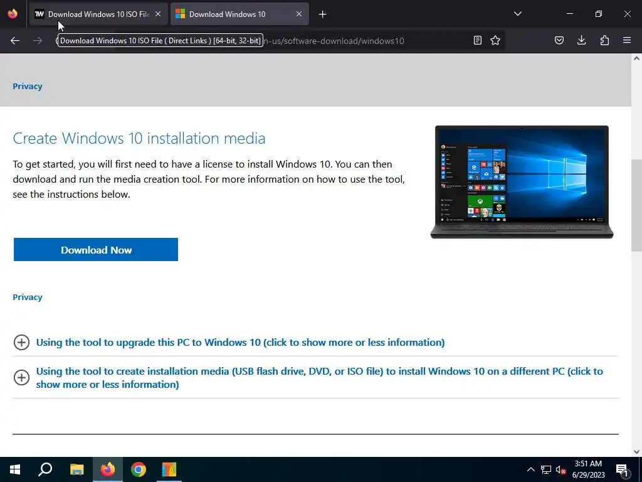This screenshot has width=642, height=482.
Task: Open File Explorer from taskbar
Action: (x=76, y=469)
